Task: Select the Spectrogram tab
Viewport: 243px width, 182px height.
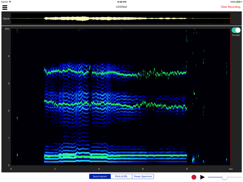Action: tap(100, 176)
